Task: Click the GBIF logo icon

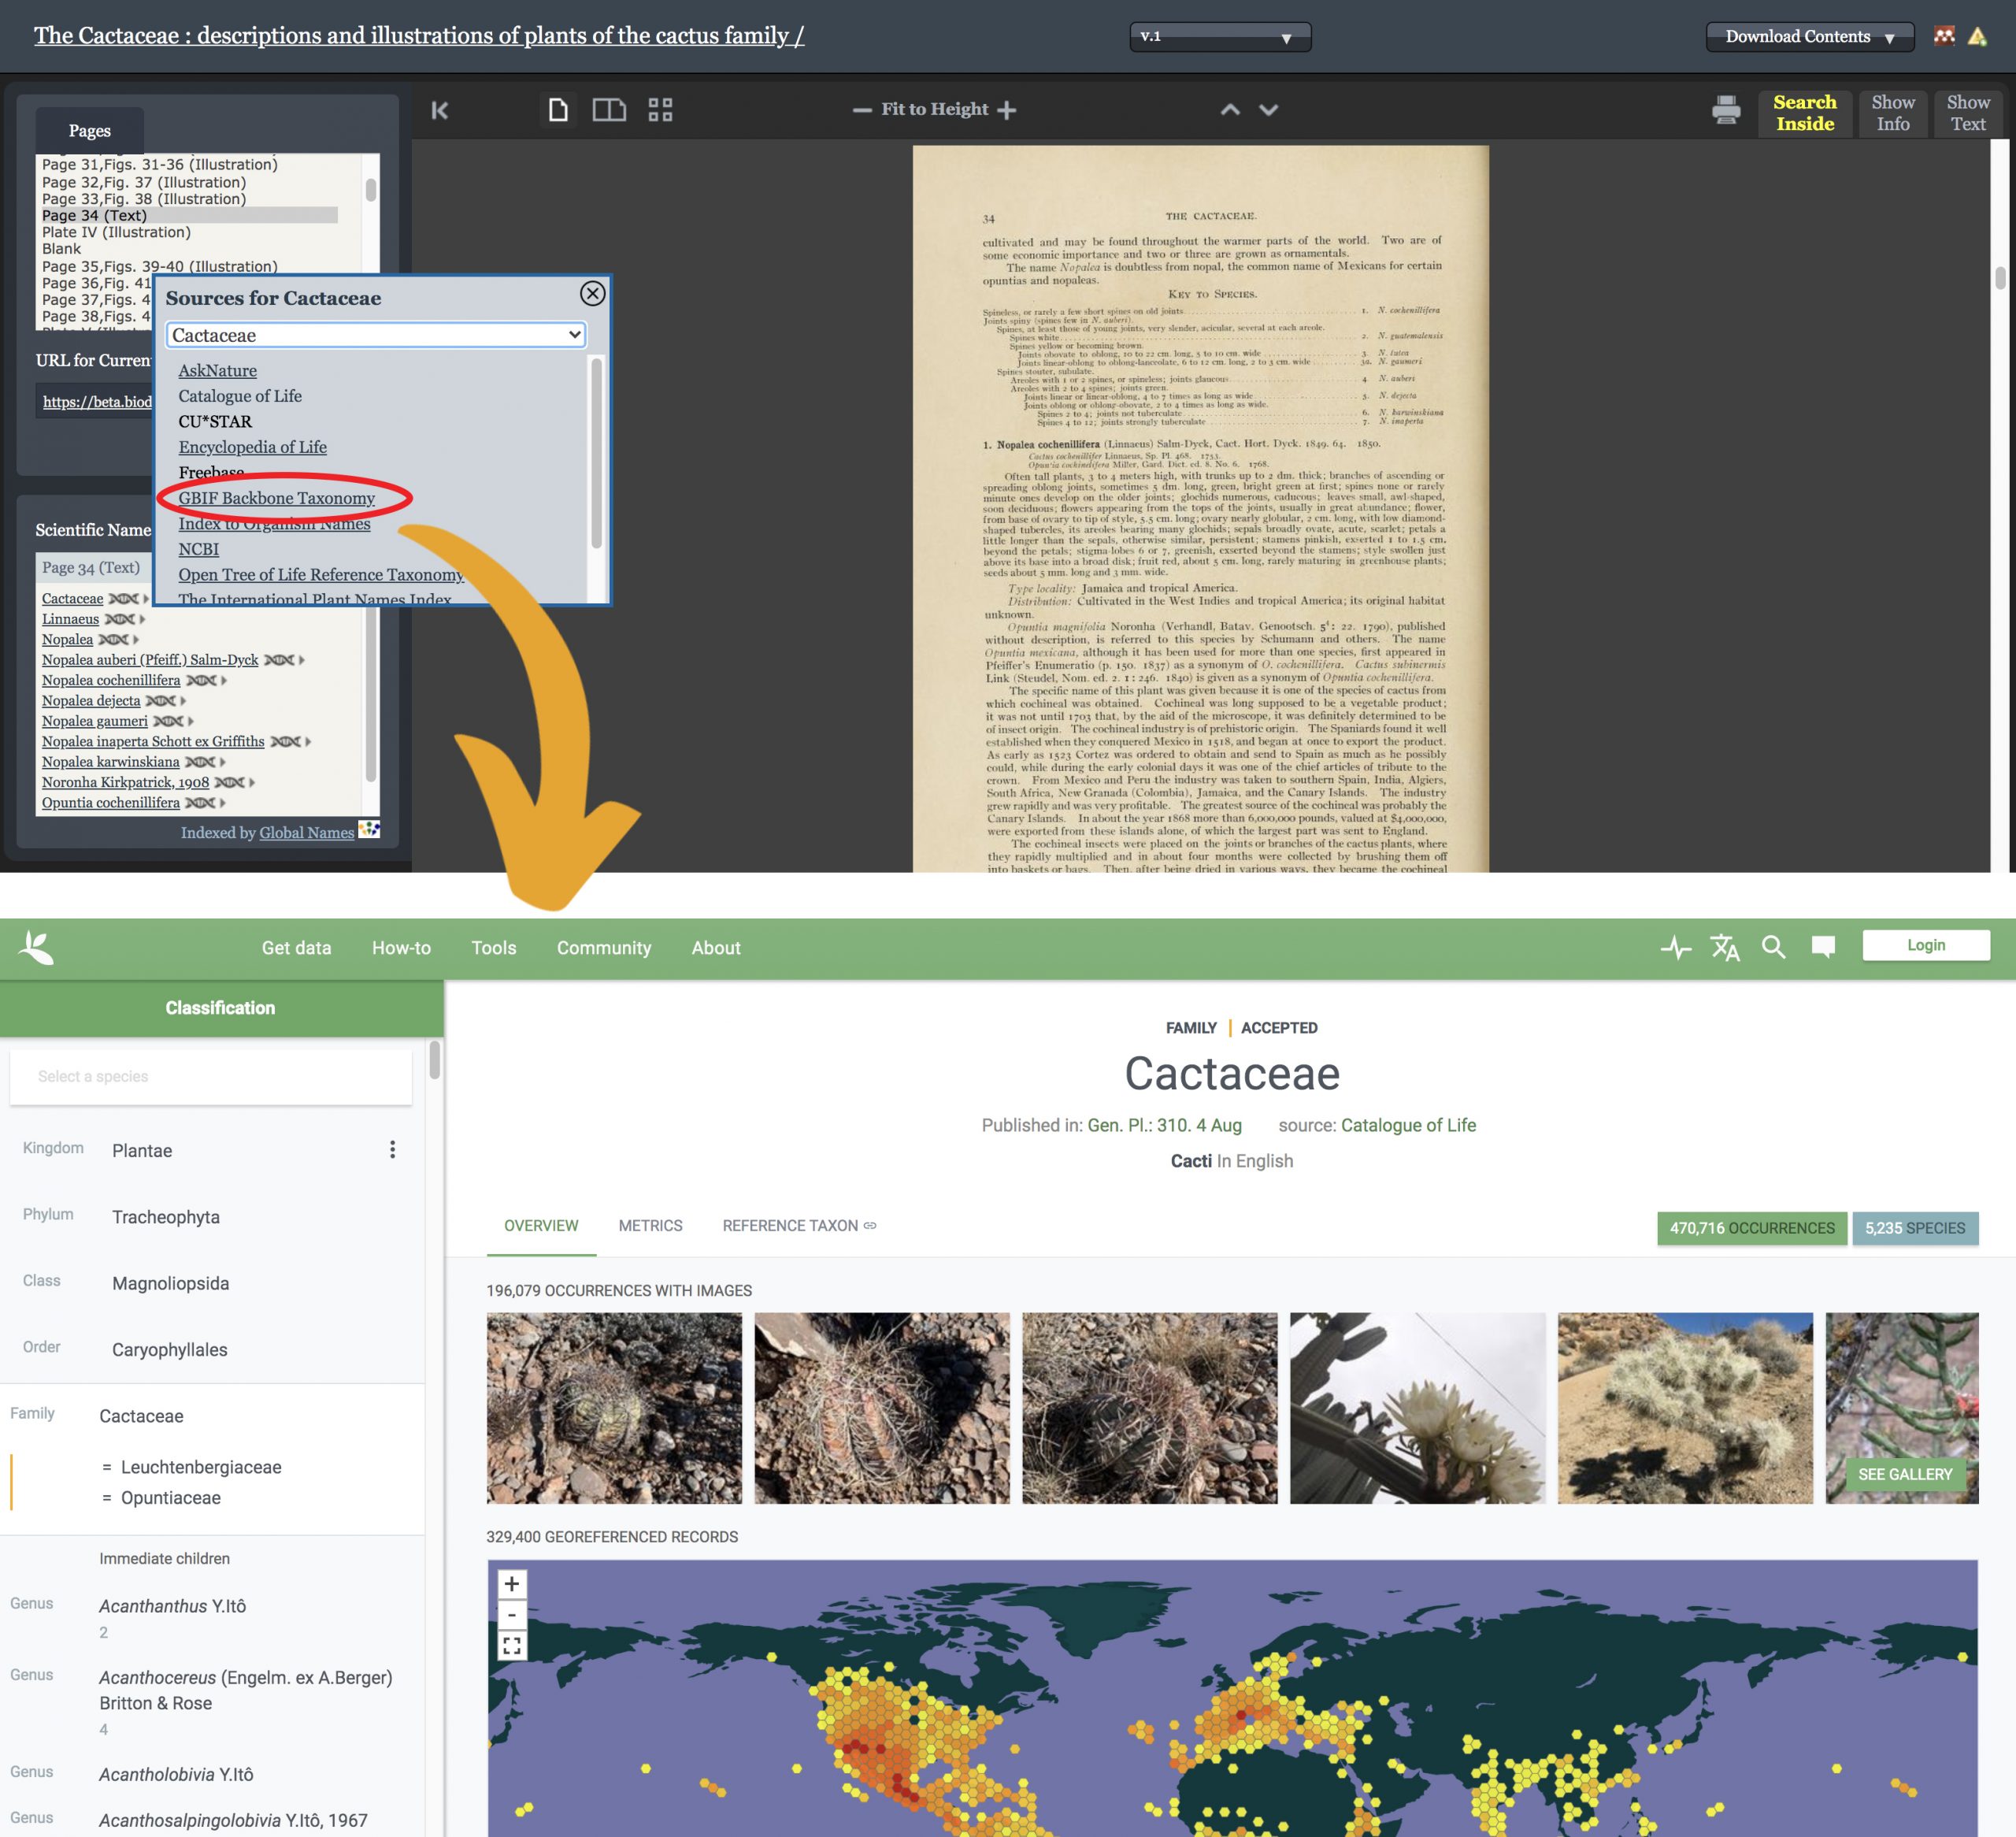Action: [x=36, y=947]
